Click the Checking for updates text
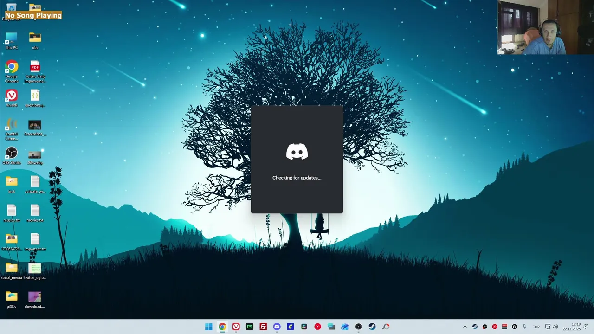This screenshot has width=594, height=334. (297, 178)
